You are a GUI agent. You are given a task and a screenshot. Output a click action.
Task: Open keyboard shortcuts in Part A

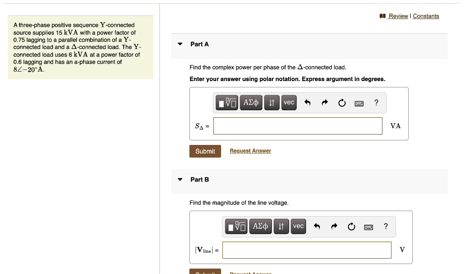point(359,103)
